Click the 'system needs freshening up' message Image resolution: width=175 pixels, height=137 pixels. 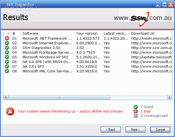click(70, 111)
